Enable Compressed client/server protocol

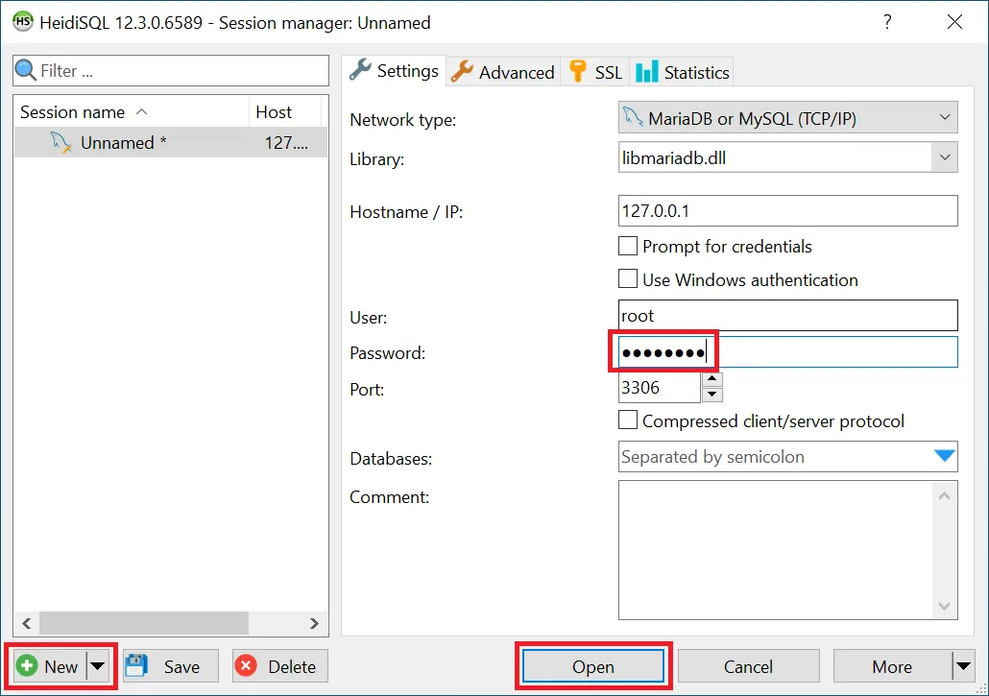628,420
